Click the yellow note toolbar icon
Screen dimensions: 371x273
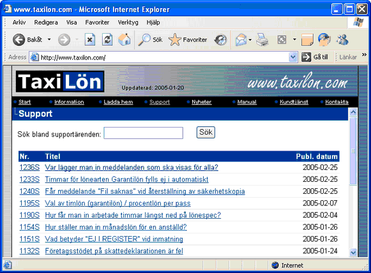tap(307, 40)
